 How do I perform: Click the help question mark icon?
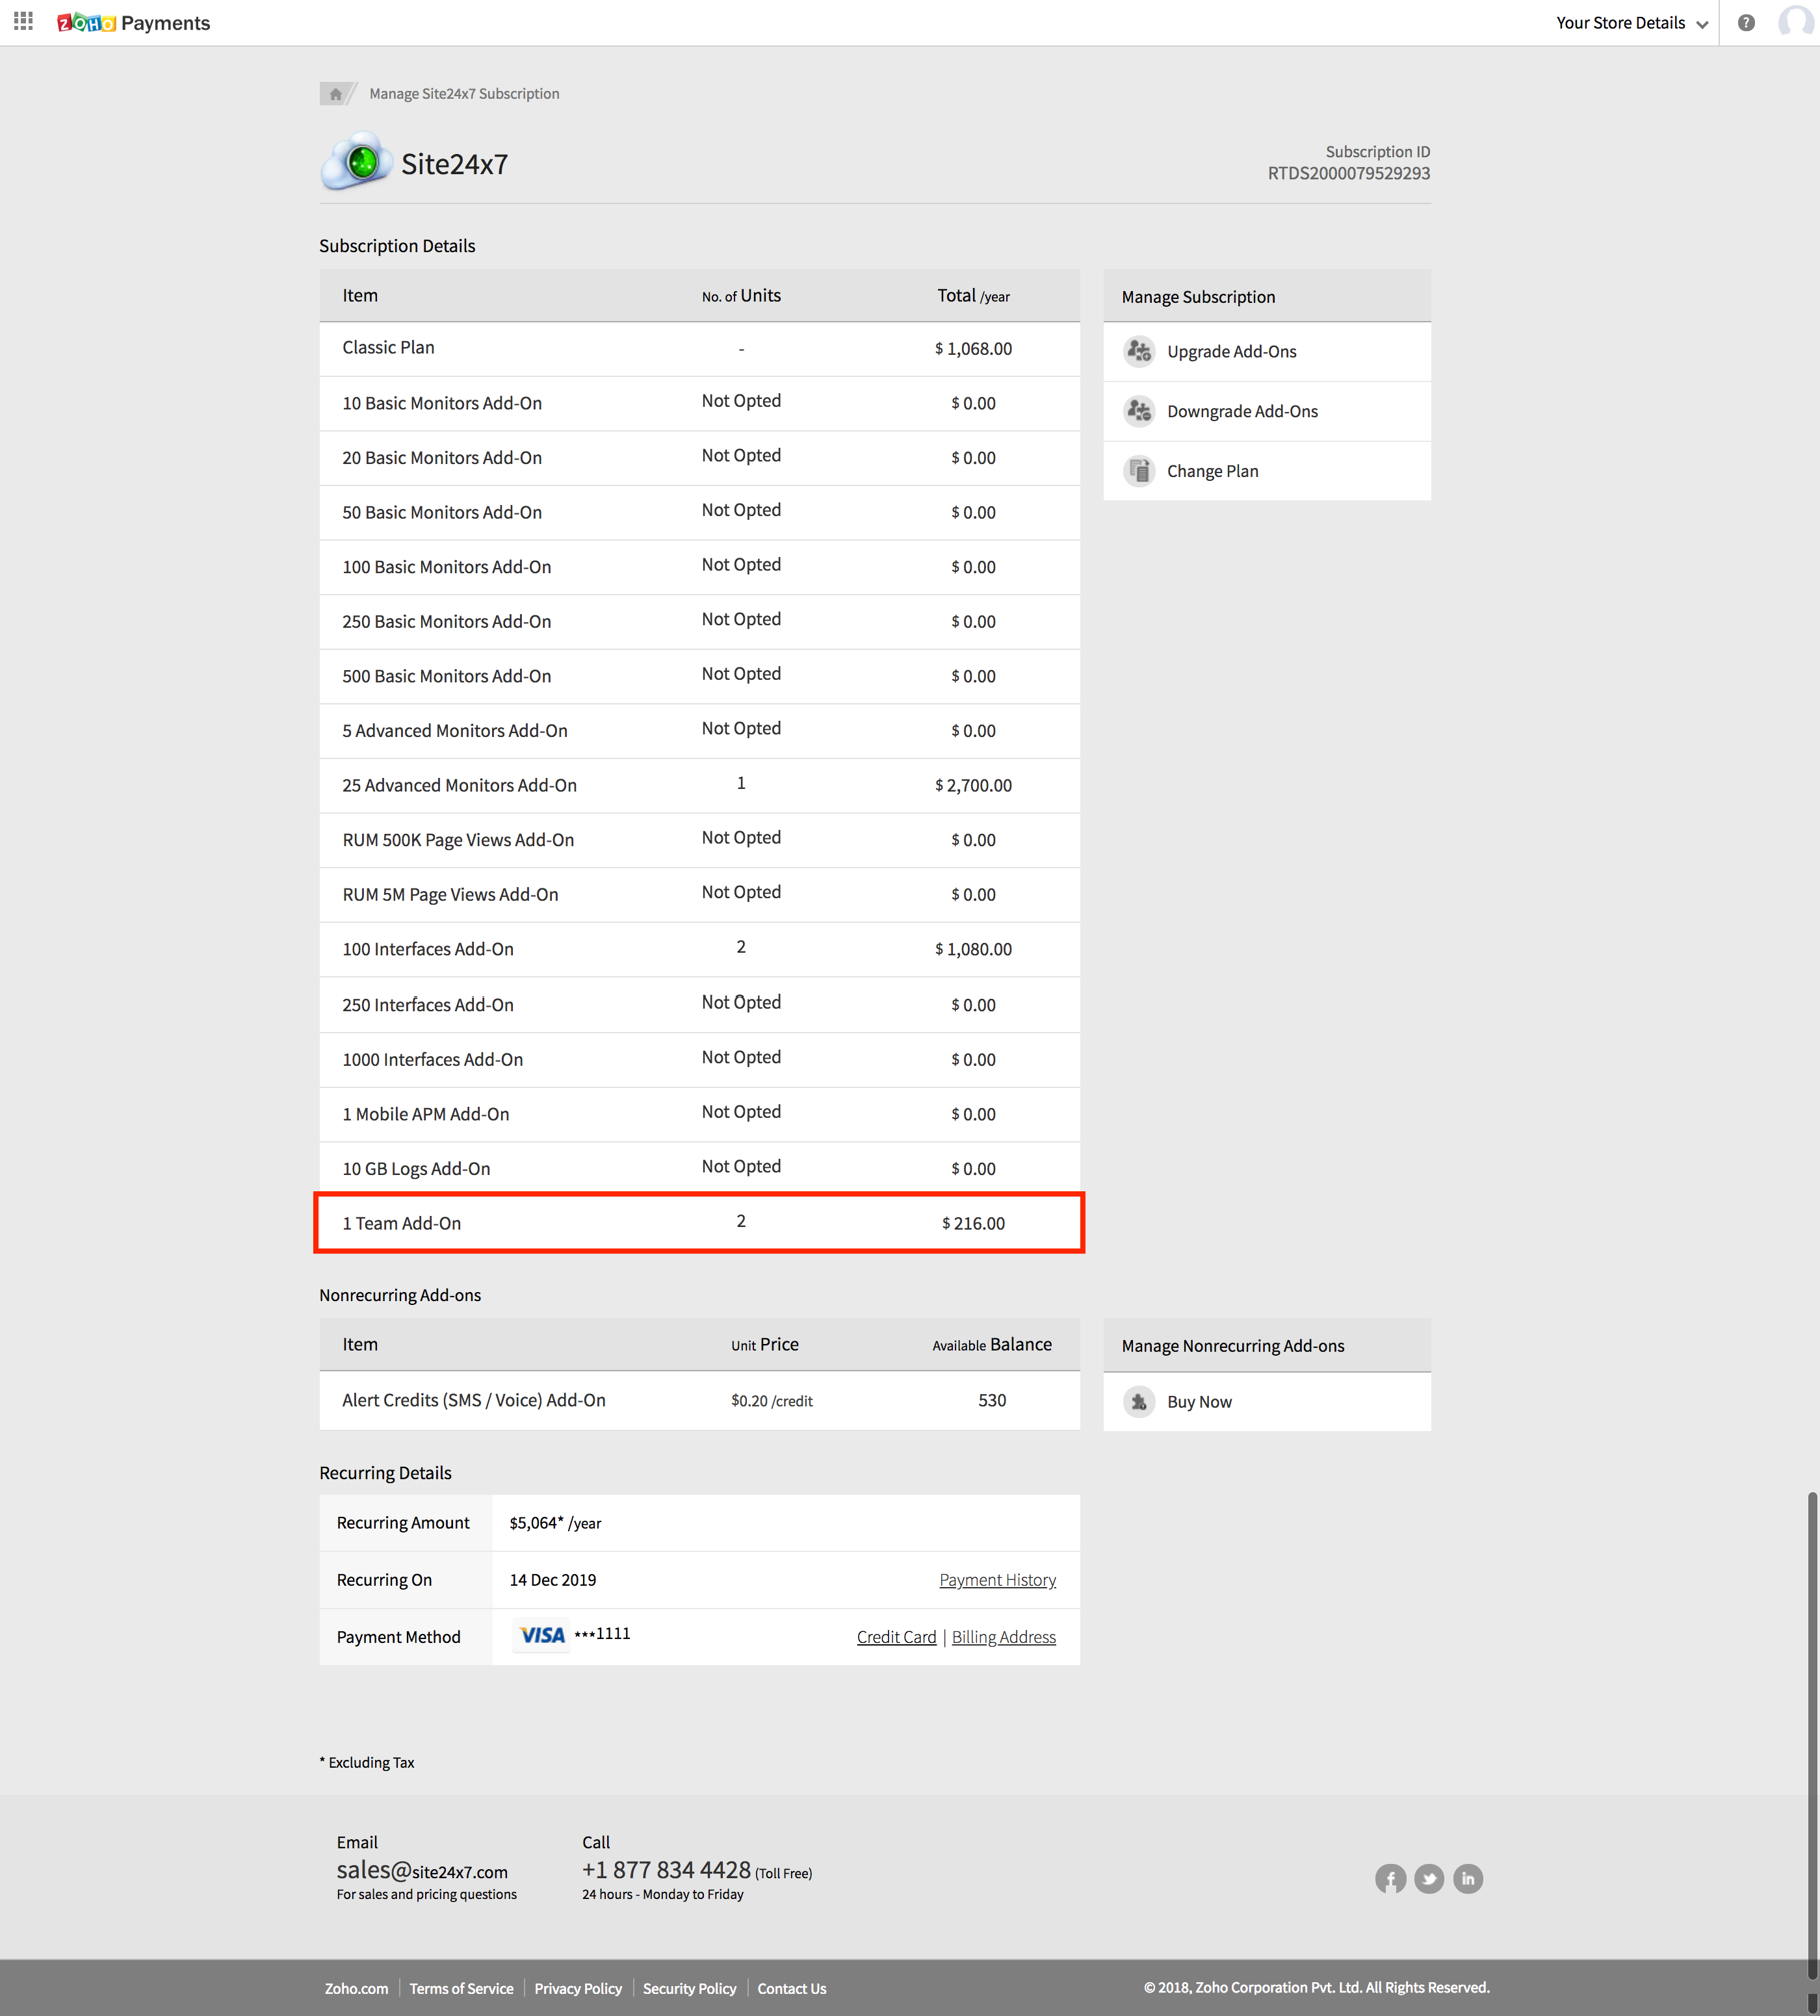[1745, 23]
